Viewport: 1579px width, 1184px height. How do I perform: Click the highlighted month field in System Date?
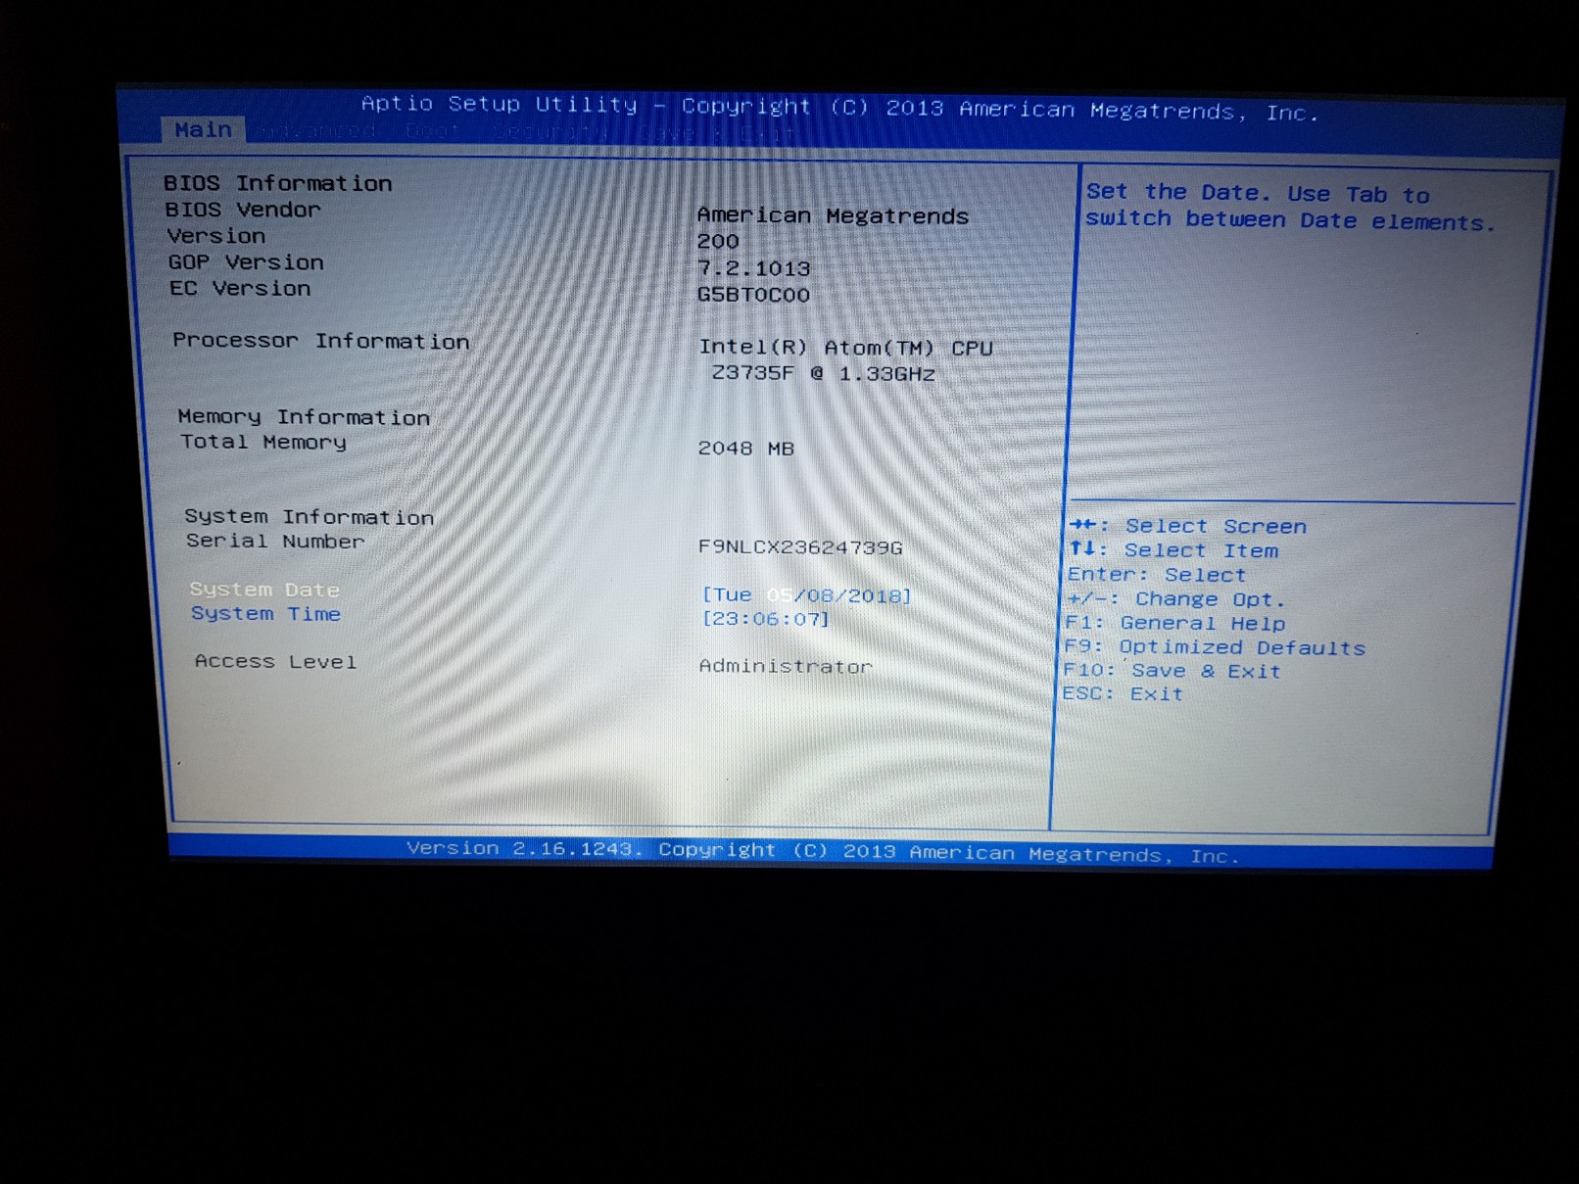780,595
